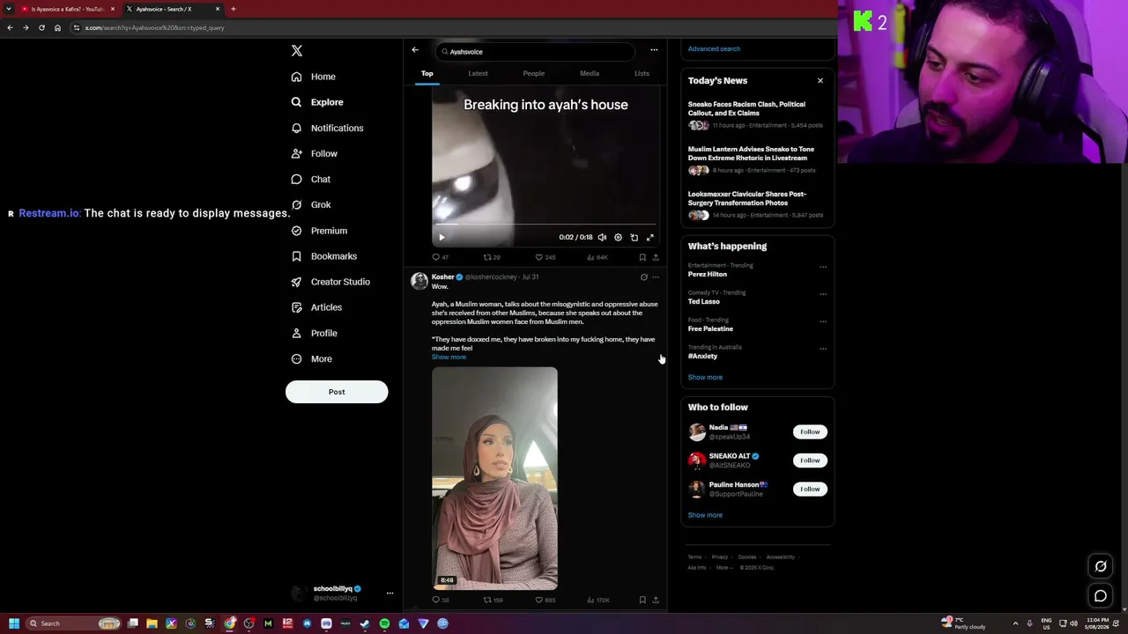Follow Nadia @speakUp34
The image size is (1128, 634).
pos(810,432)
